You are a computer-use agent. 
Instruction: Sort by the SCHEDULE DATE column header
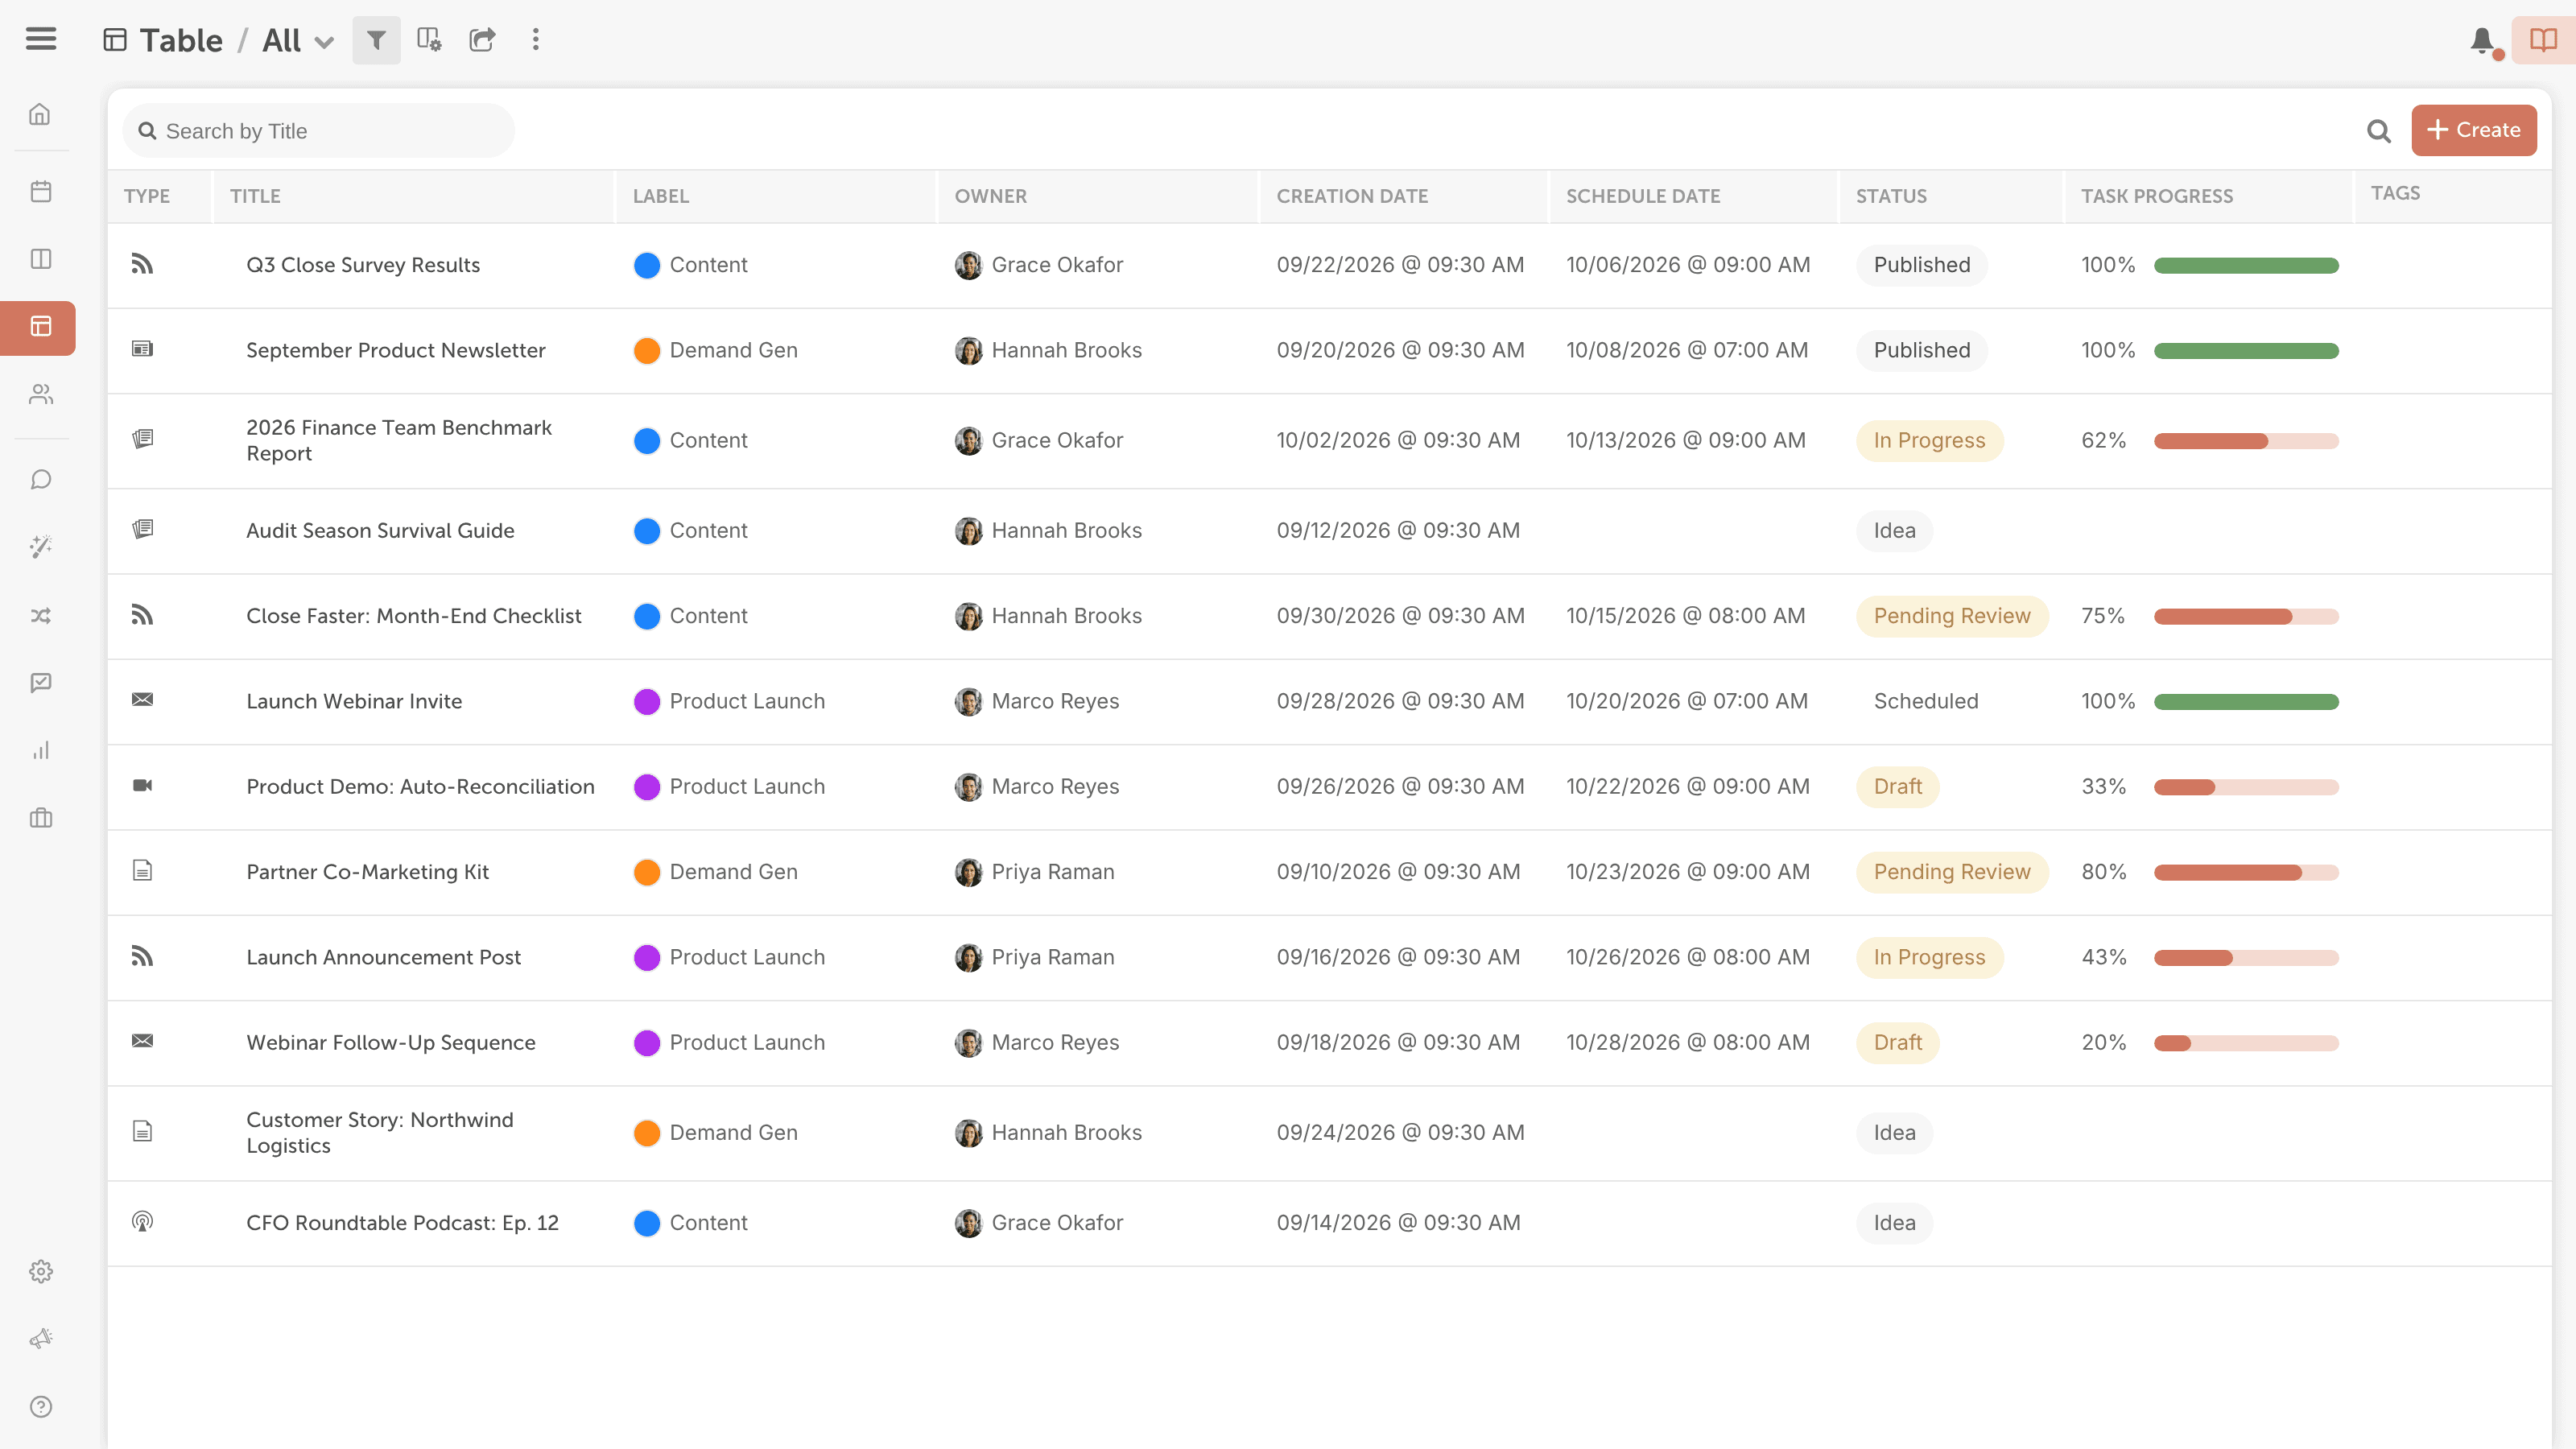click(x=1643, y=196)
